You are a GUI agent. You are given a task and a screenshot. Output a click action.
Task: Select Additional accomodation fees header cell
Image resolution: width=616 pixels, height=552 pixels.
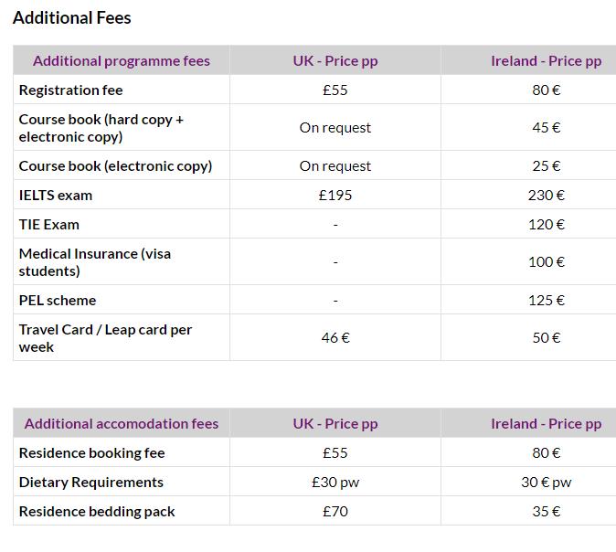click(122, 423)
